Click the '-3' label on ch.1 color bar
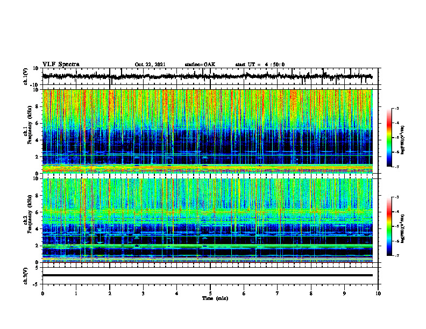This screenshot has width=426, height=329. [396, 108]
